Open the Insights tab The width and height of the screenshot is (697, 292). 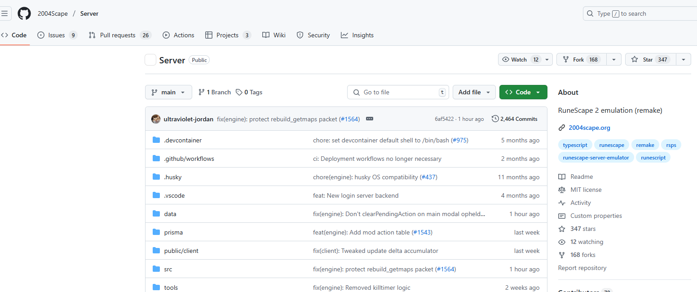point(357,35)
